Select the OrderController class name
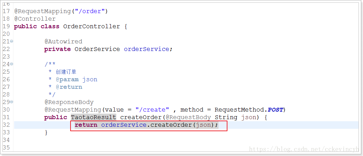363x156 pixels. point(92,27)
